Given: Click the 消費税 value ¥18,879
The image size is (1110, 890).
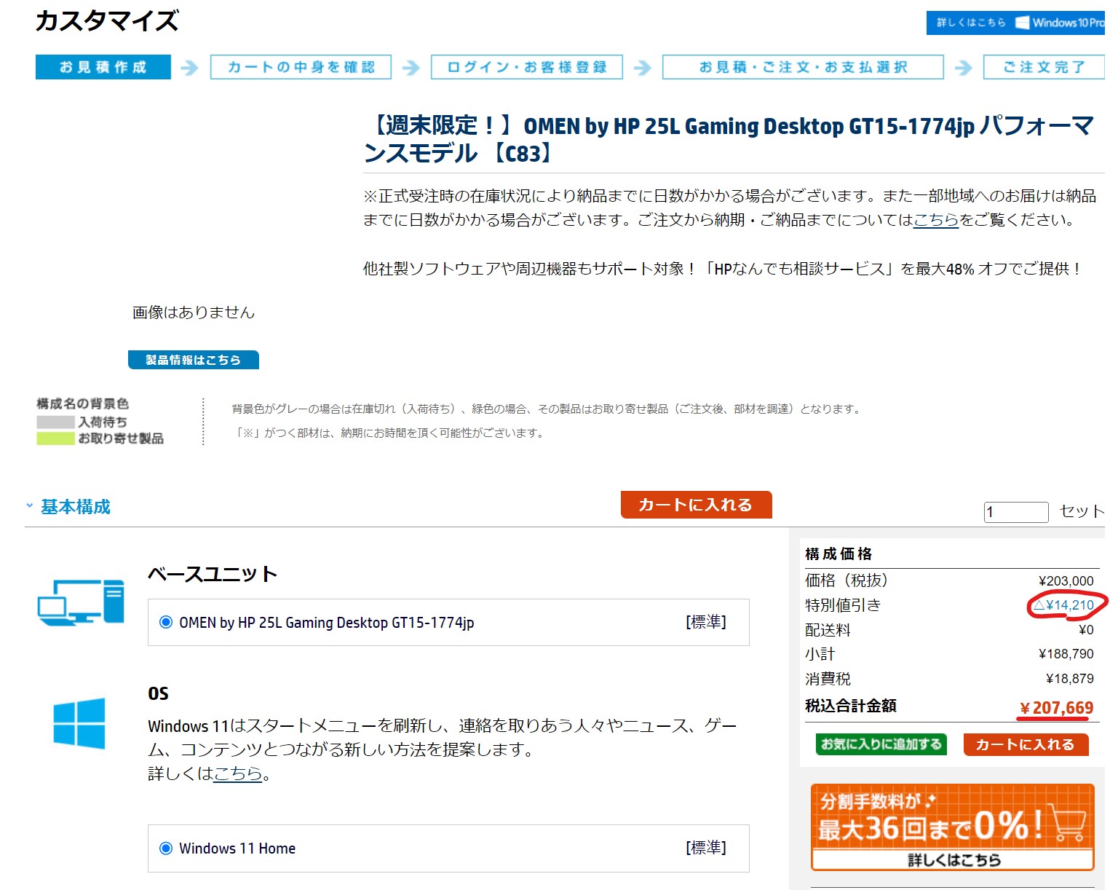Looking at the screenshot, I should pos(1069,679).
